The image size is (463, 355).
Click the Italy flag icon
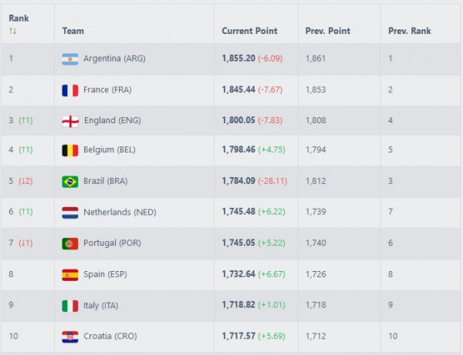click(x=70, y=306)
